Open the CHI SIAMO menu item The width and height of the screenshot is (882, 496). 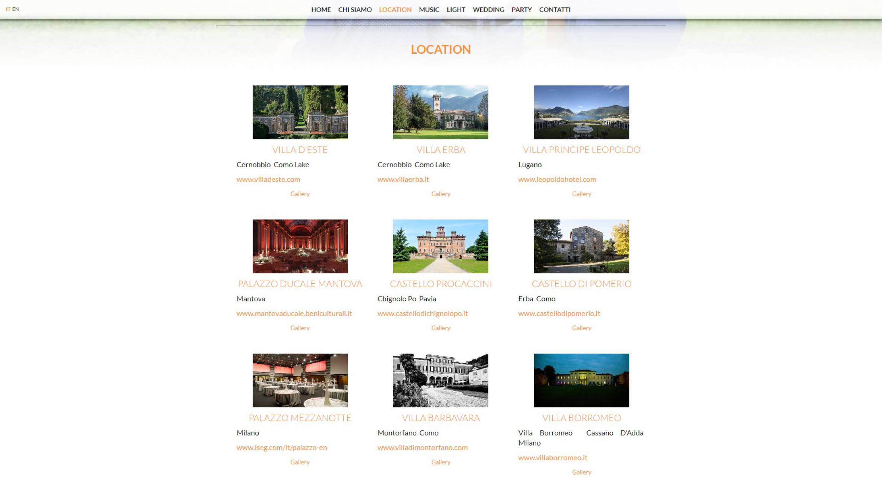click(x=355, y=10)
